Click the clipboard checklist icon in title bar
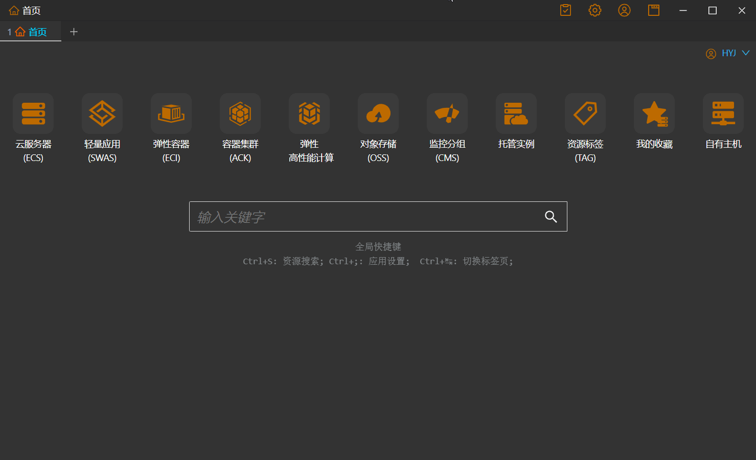The width and height of the screenshot is (756, 460). point(565,10)
